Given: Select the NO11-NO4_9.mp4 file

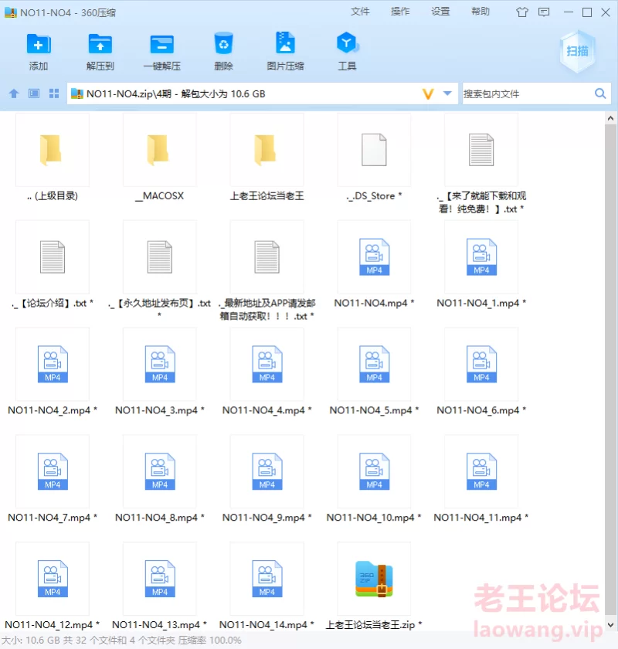Looking at the screenshot, I should pos(267,478).
